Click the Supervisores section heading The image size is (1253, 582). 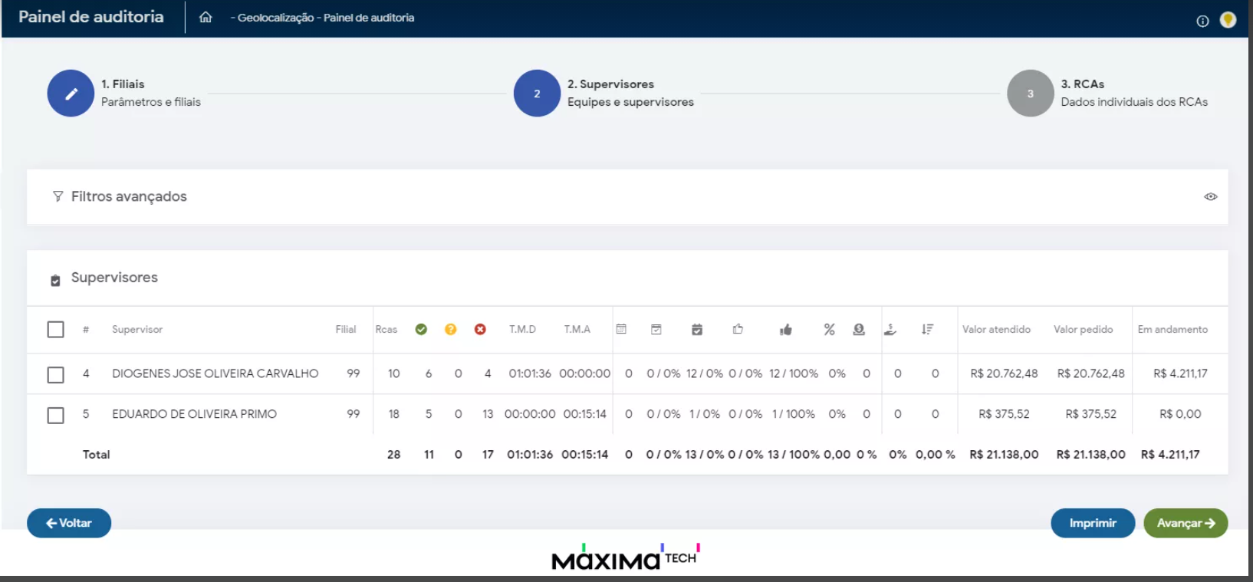point(114,278)
